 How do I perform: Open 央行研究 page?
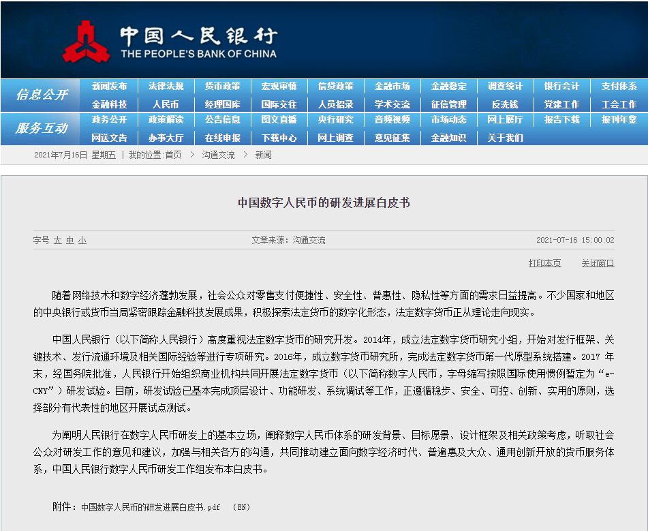coord(335,119)
